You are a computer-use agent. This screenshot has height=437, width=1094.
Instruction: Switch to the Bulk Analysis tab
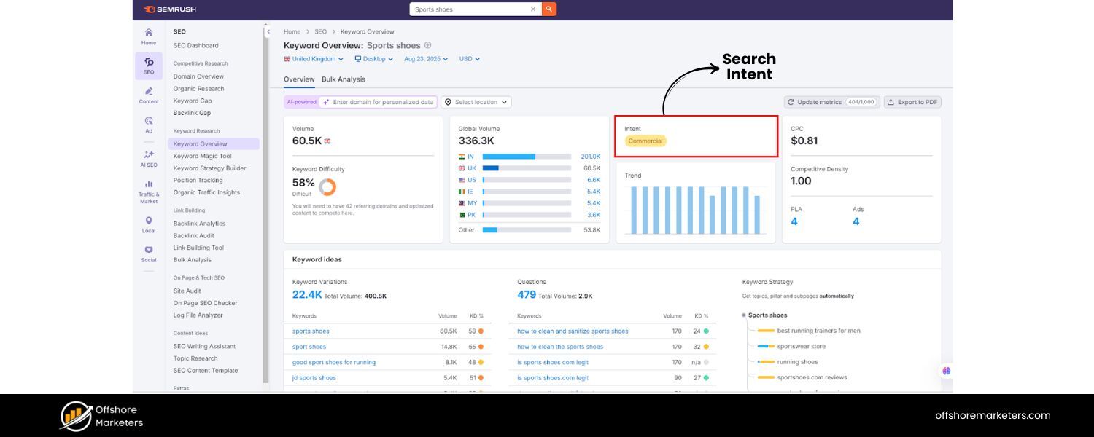pos(344,79)
